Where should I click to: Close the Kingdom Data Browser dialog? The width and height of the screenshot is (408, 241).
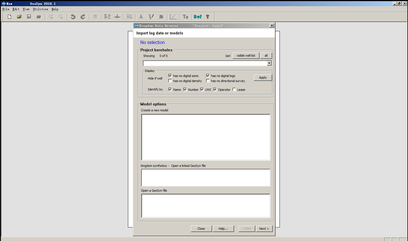(272, 26)
